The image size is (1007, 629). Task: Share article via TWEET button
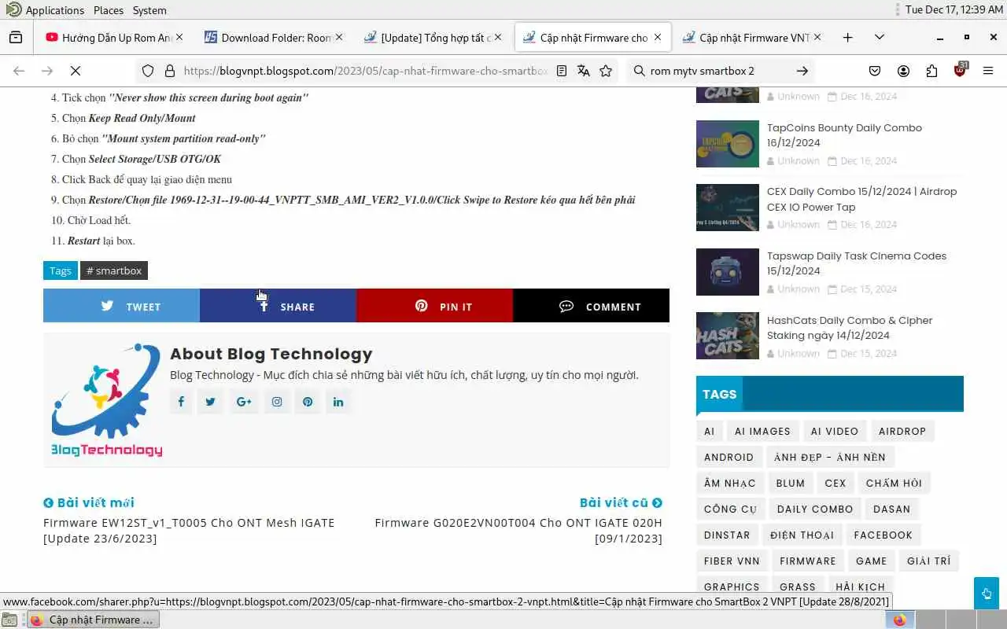tap(121, 306)
